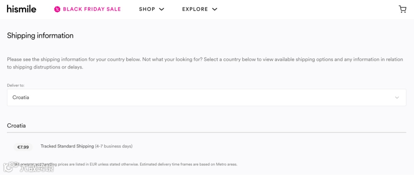Expand the chevron beside Explore

point(214,9)
